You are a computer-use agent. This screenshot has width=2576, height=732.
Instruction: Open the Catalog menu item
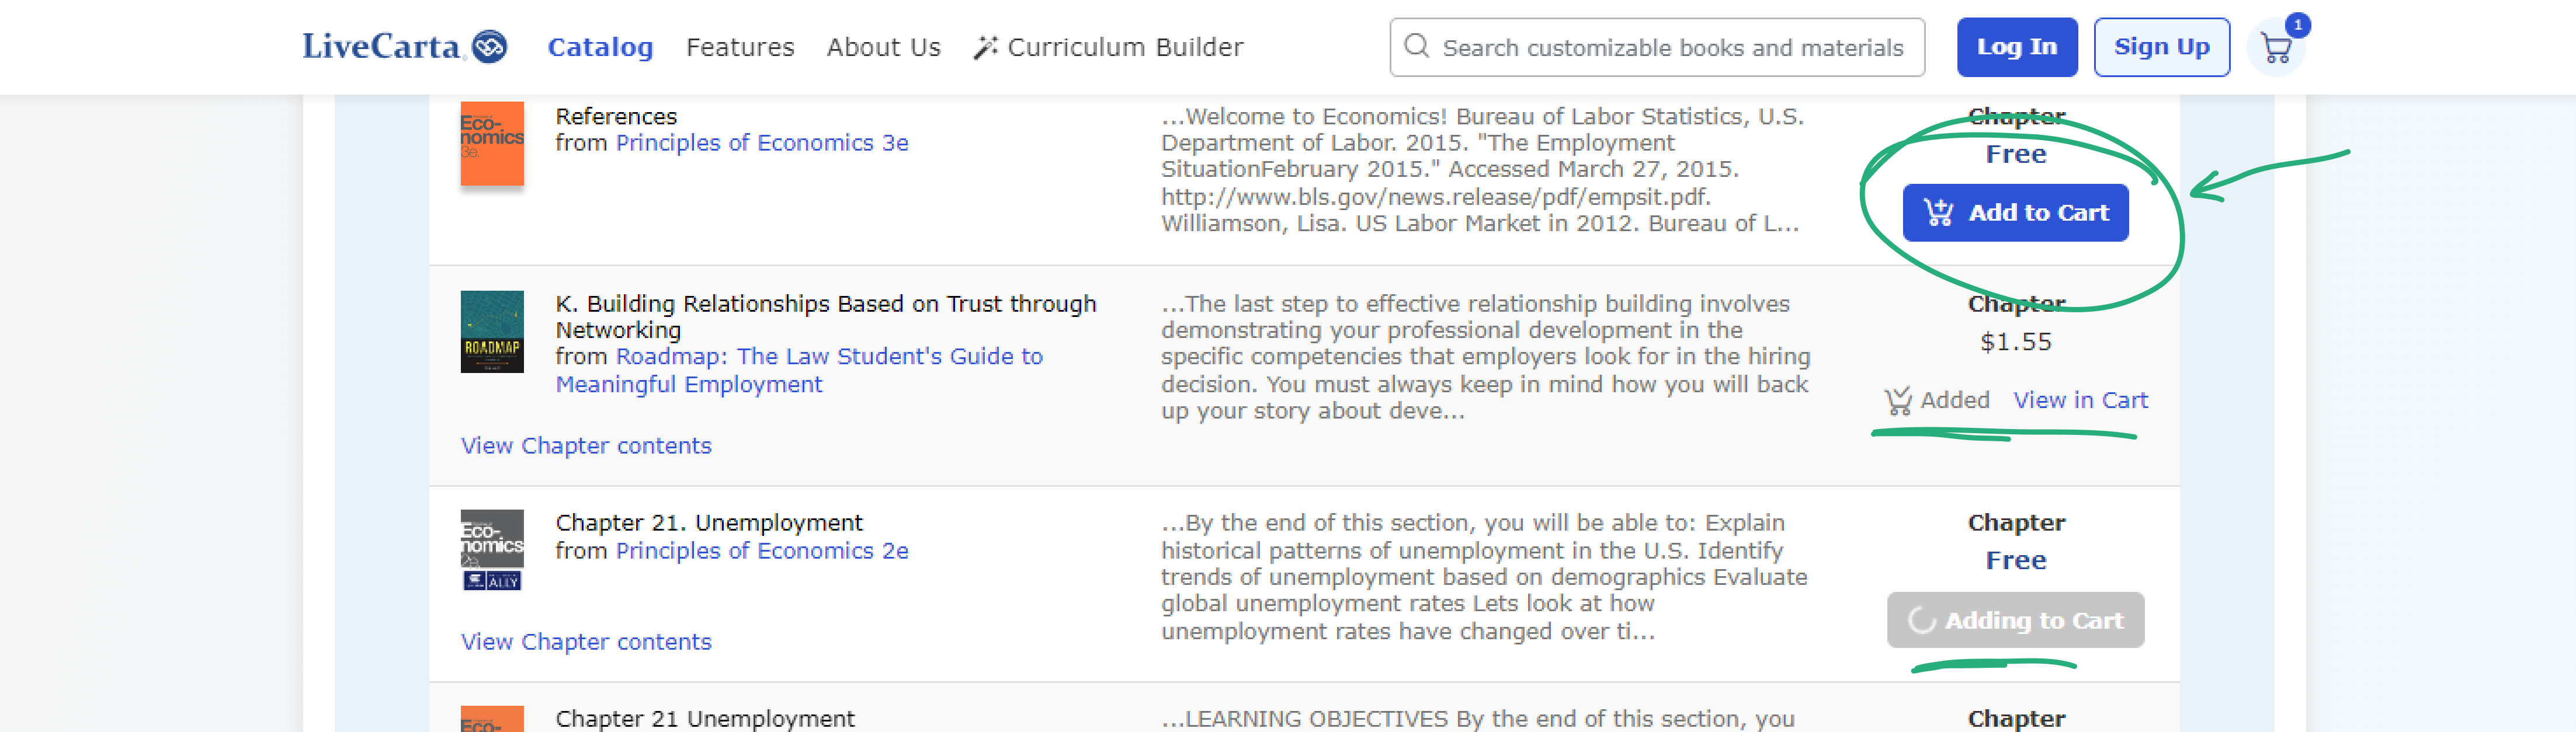tap(600, 47)
